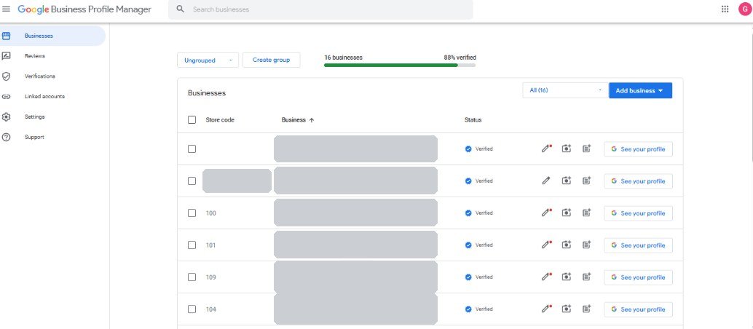Verified checkmark badge for store 100
Viewport: 753px width, 329px height.
coord(468,213)
